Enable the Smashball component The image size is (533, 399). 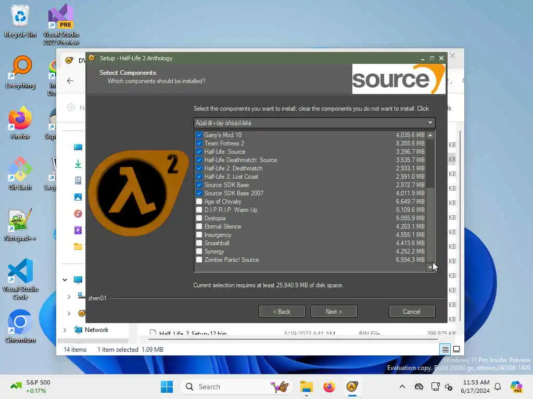coord(199,243)
